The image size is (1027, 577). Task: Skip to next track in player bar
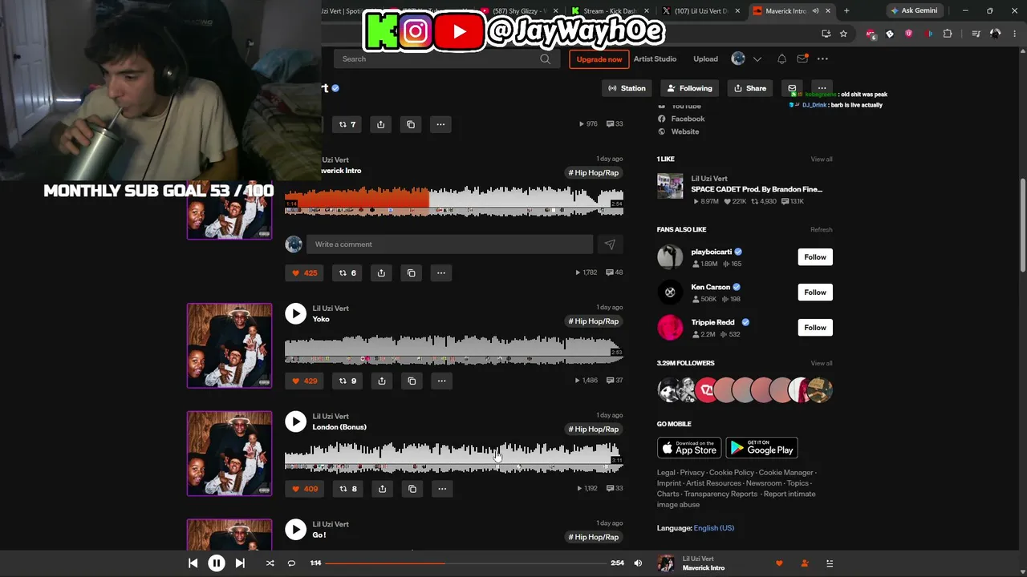(240, 563)
